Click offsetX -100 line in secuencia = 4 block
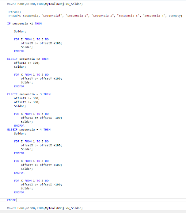 [41, 185]
